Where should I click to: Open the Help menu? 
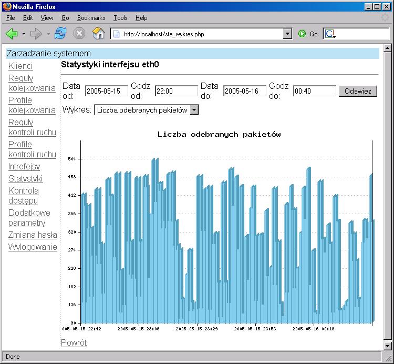[x=141, y=18]
